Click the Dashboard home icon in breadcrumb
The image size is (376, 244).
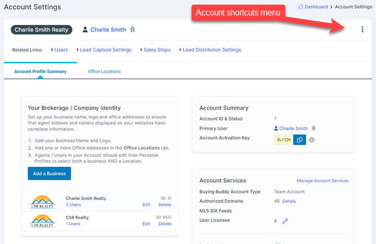[x=300, y=7]
